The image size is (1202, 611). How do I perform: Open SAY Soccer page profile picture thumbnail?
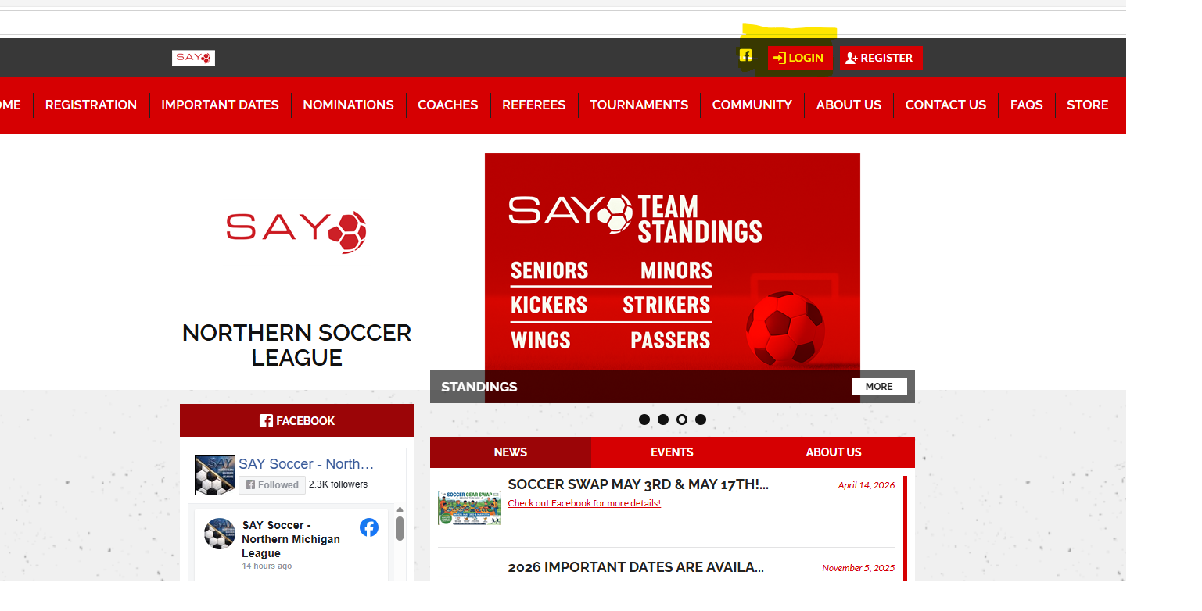click(215, 475)
